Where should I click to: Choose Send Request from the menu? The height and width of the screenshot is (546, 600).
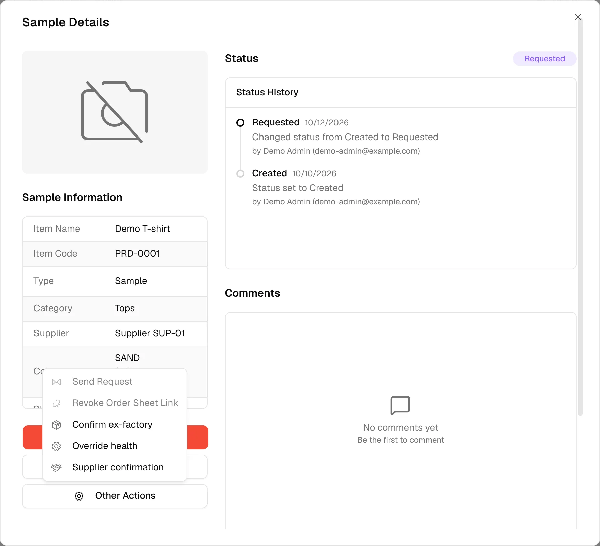point(115,382)
